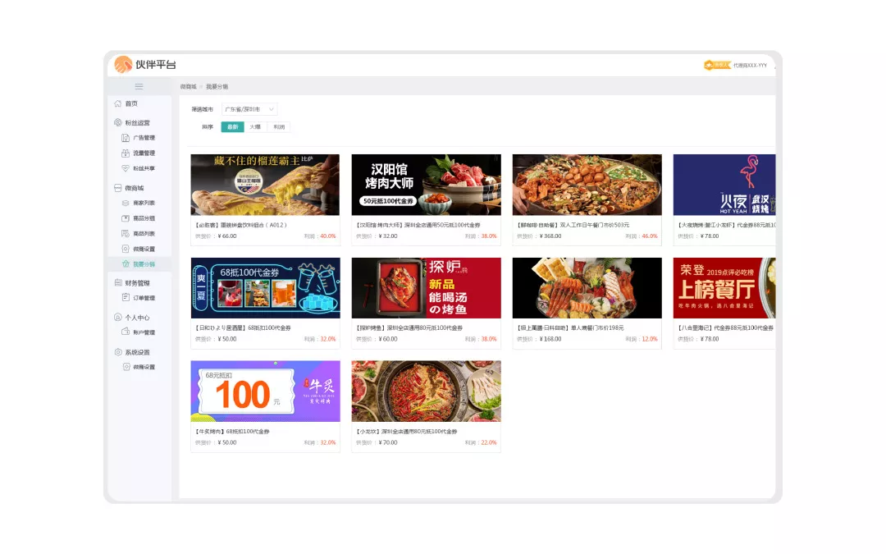
Task: Click the 首页 home icon
Action: pyautogui.click(x=117, y=103)
